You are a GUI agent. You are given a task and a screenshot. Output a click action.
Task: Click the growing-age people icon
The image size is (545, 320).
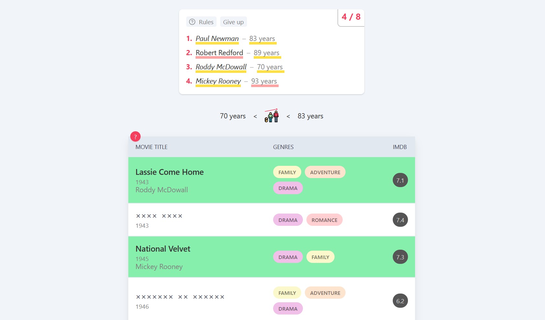[x=271, y=118]
